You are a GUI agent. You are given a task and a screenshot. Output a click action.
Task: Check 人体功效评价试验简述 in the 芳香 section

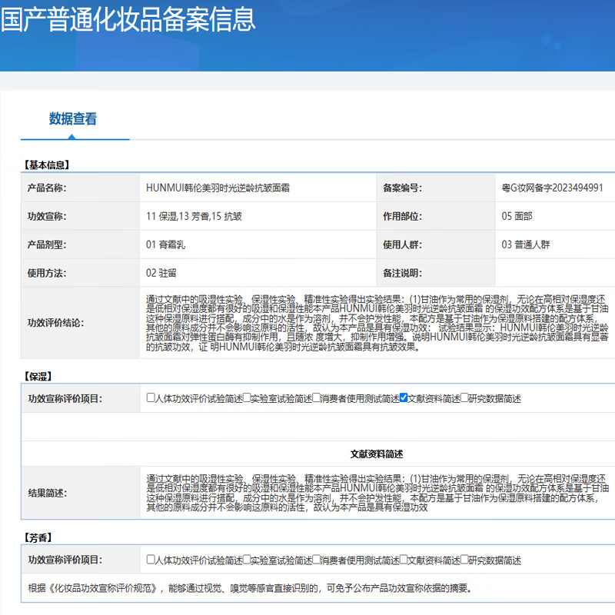(x=151, y=560)
